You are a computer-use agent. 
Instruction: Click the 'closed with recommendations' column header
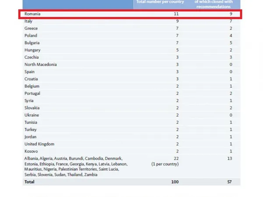tap(213, 5)
